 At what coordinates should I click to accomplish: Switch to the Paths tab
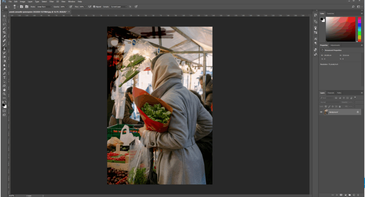339,93
